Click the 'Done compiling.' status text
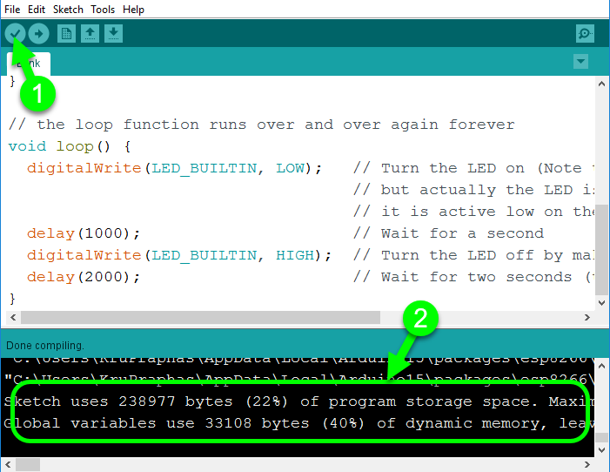610x472 pixels. [x=45, y=346]
